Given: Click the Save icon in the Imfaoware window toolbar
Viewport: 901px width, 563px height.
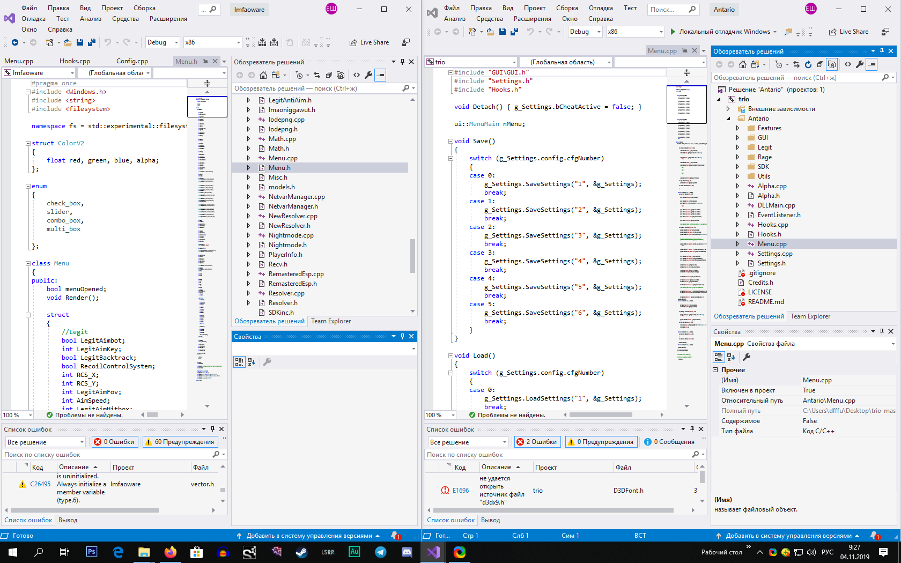Looking at the screenshot, I should pos(80,42).
